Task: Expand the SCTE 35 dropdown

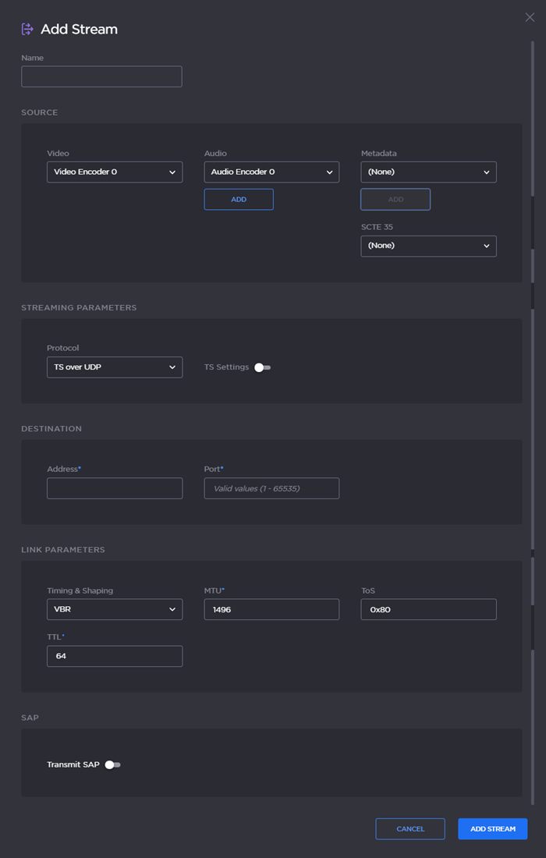Action: (428, 246)
